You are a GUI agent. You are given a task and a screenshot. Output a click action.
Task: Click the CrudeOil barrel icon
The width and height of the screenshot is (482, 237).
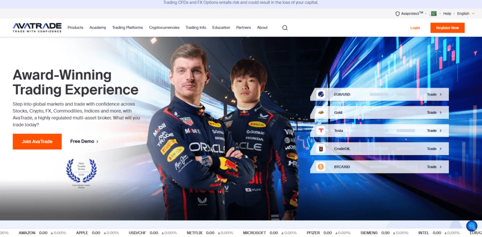tap(321, 149)
